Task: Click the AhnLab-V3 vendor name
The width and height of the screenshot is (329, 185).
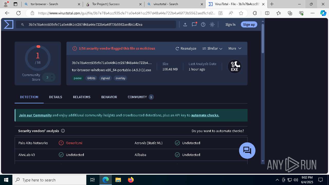Action: pyautogui.click(x=26, y=155)
